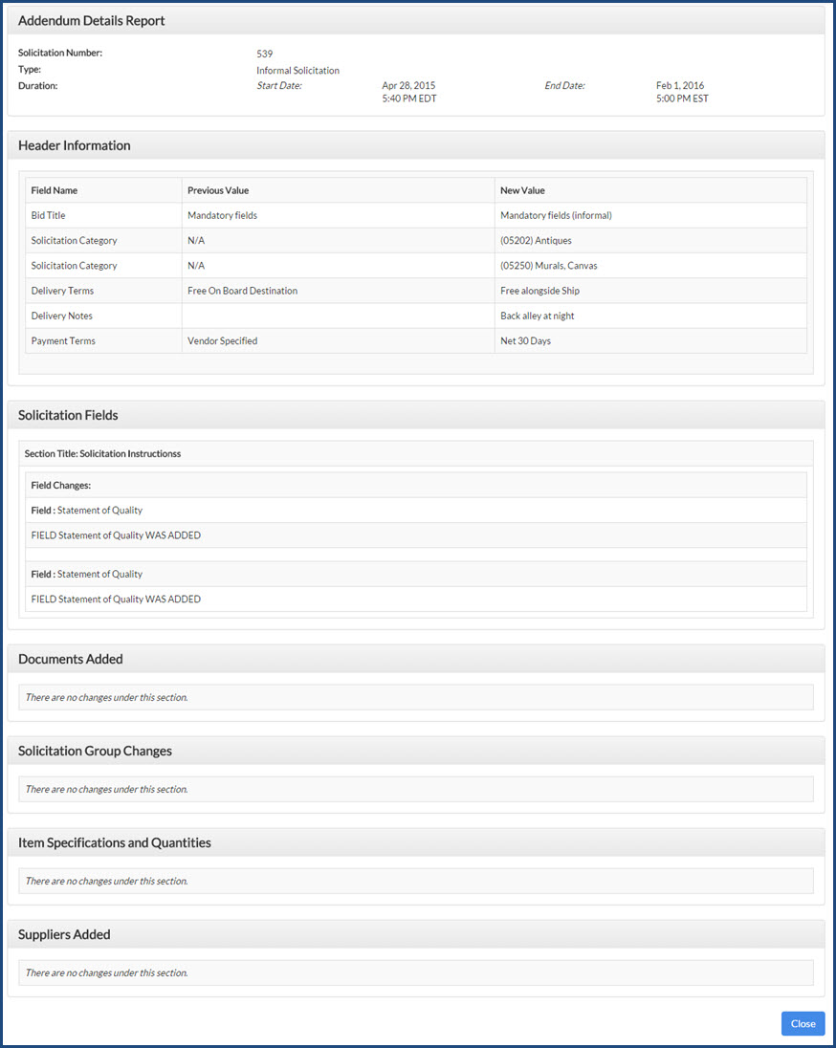Select the Bid Title field link

tap(48, 215)
